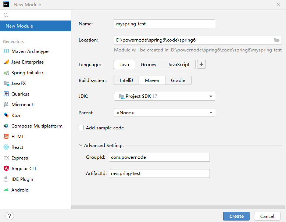Select the JavaFX generator label
This screenshot has height=222, width=286.
18,83
